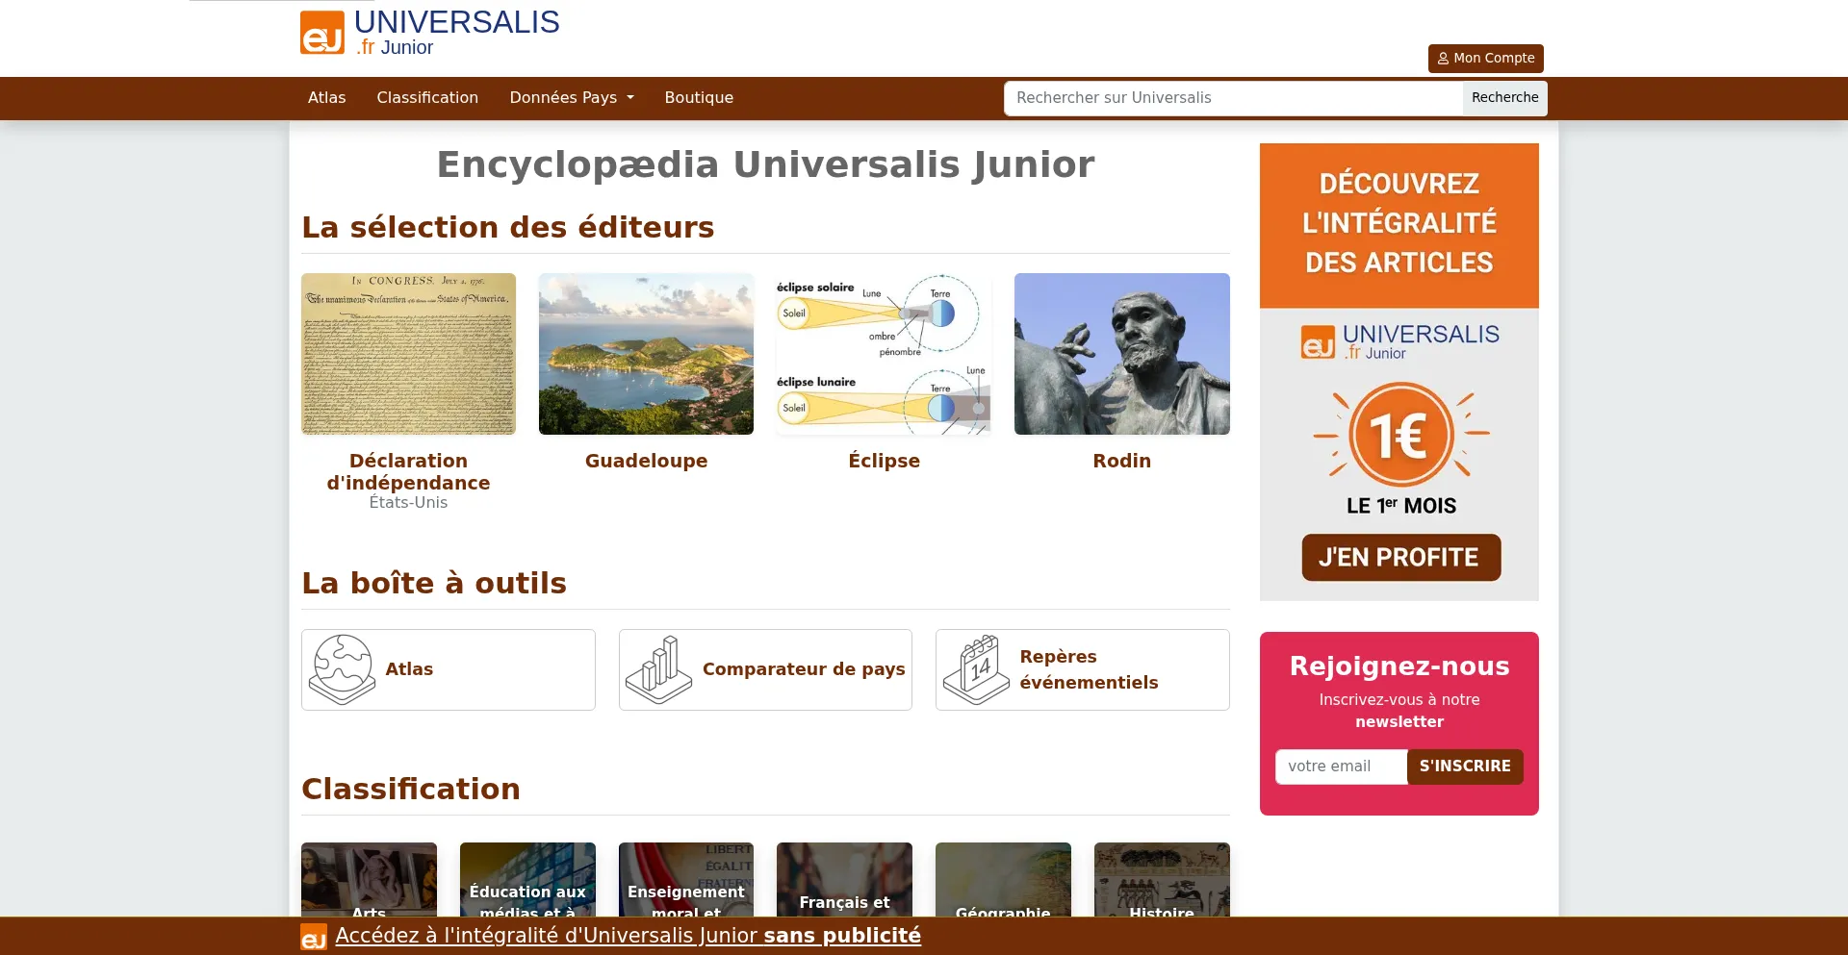Open the Rodin statue photo
Viewport: 1848px width, 955px height.
1121,354
